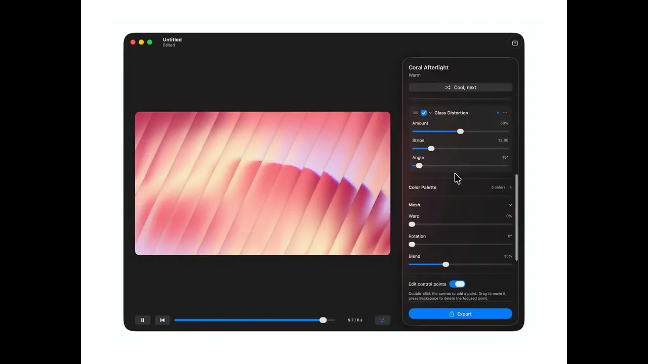Click the Warp slider track

(460, 224)
